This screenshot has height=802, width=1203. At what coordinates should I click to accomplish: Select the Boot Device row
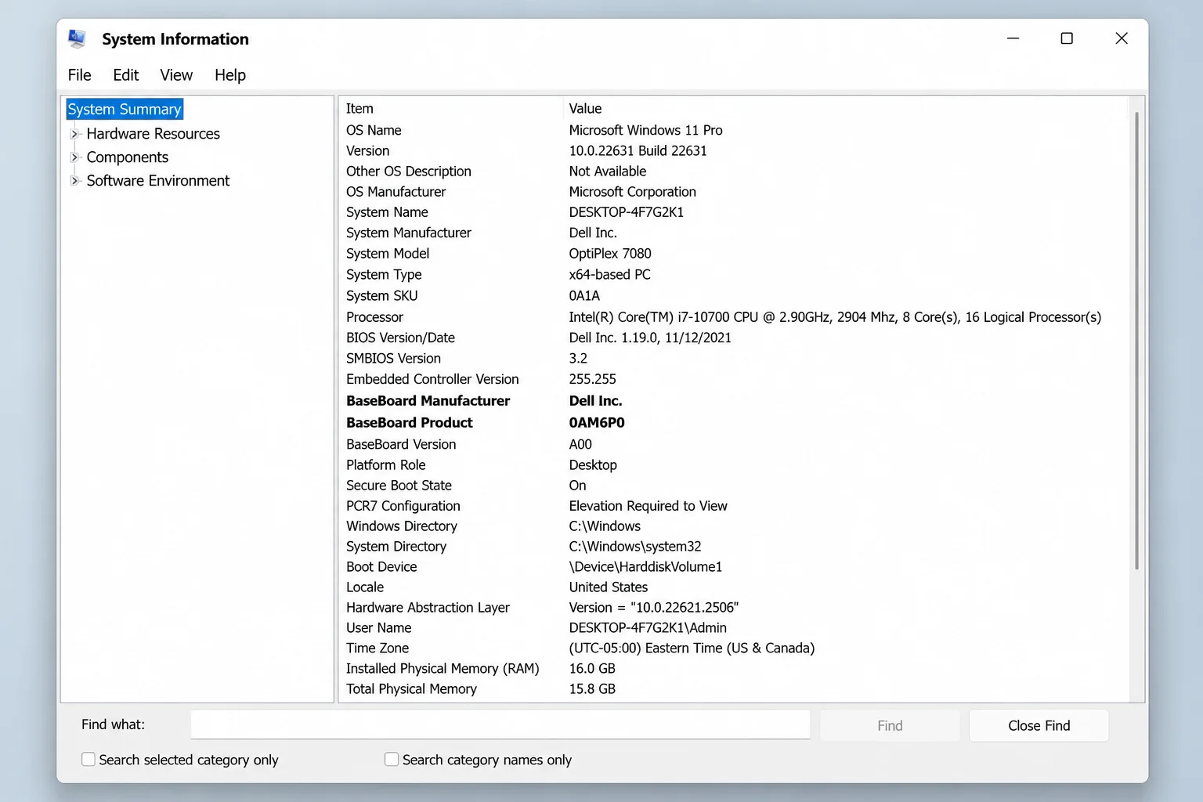point(735,567)
